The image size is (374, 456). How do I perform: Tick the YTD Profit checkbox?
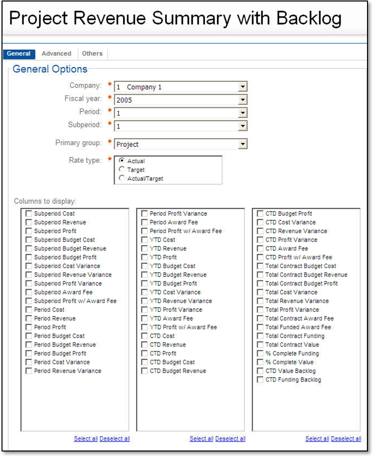[145, 257]
